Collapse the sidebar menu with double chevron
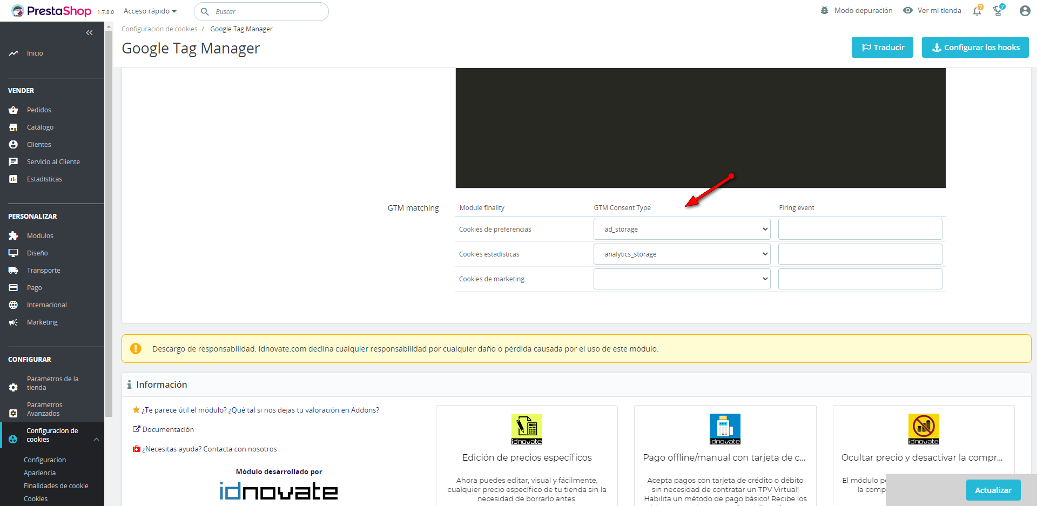Viewport: 1037px width, 506px height. pyautogui.click(x=89, y=33)
